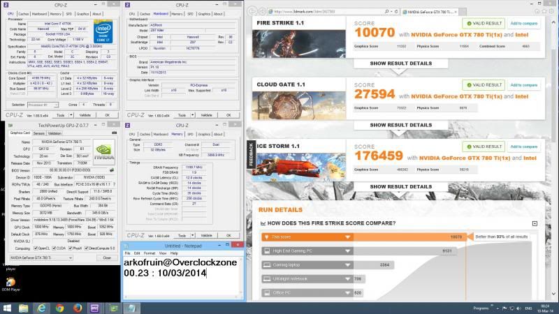This screenshot has height=314, width=559.
Task: Open Internet Explorer from the taskbar
Action: click(x=41, y=307)
